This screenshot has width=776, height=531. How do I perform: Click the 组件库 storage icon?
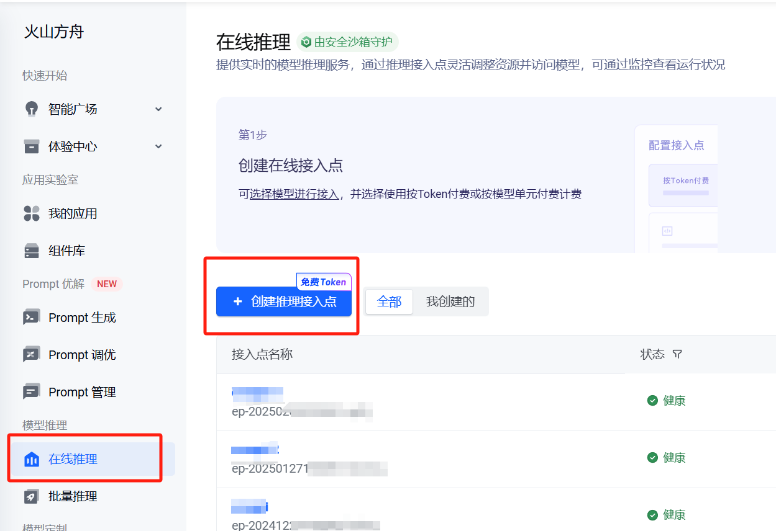pyautogui.click(x=32, y=251)
